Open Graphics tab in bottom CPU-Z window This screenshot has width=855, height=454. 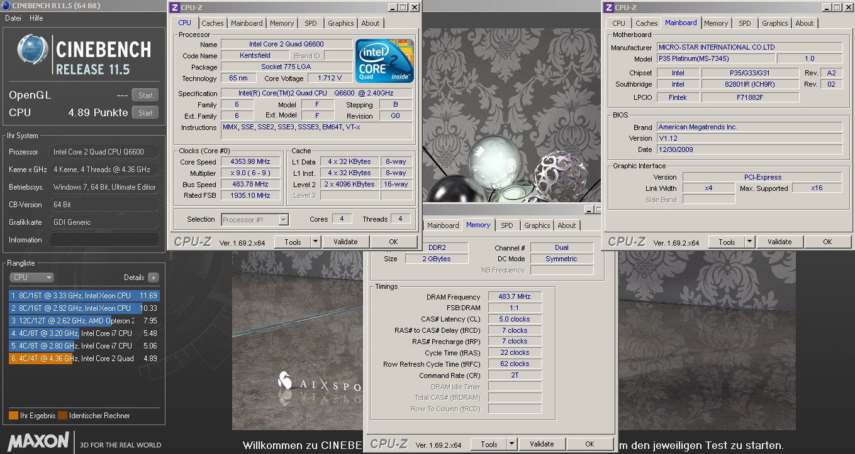pyautogui.click(x=537, y=225)
